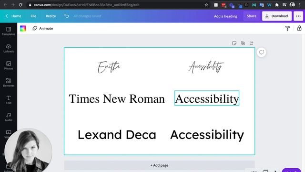Select the 'Lexand Deca' text box

pos(117,135)
